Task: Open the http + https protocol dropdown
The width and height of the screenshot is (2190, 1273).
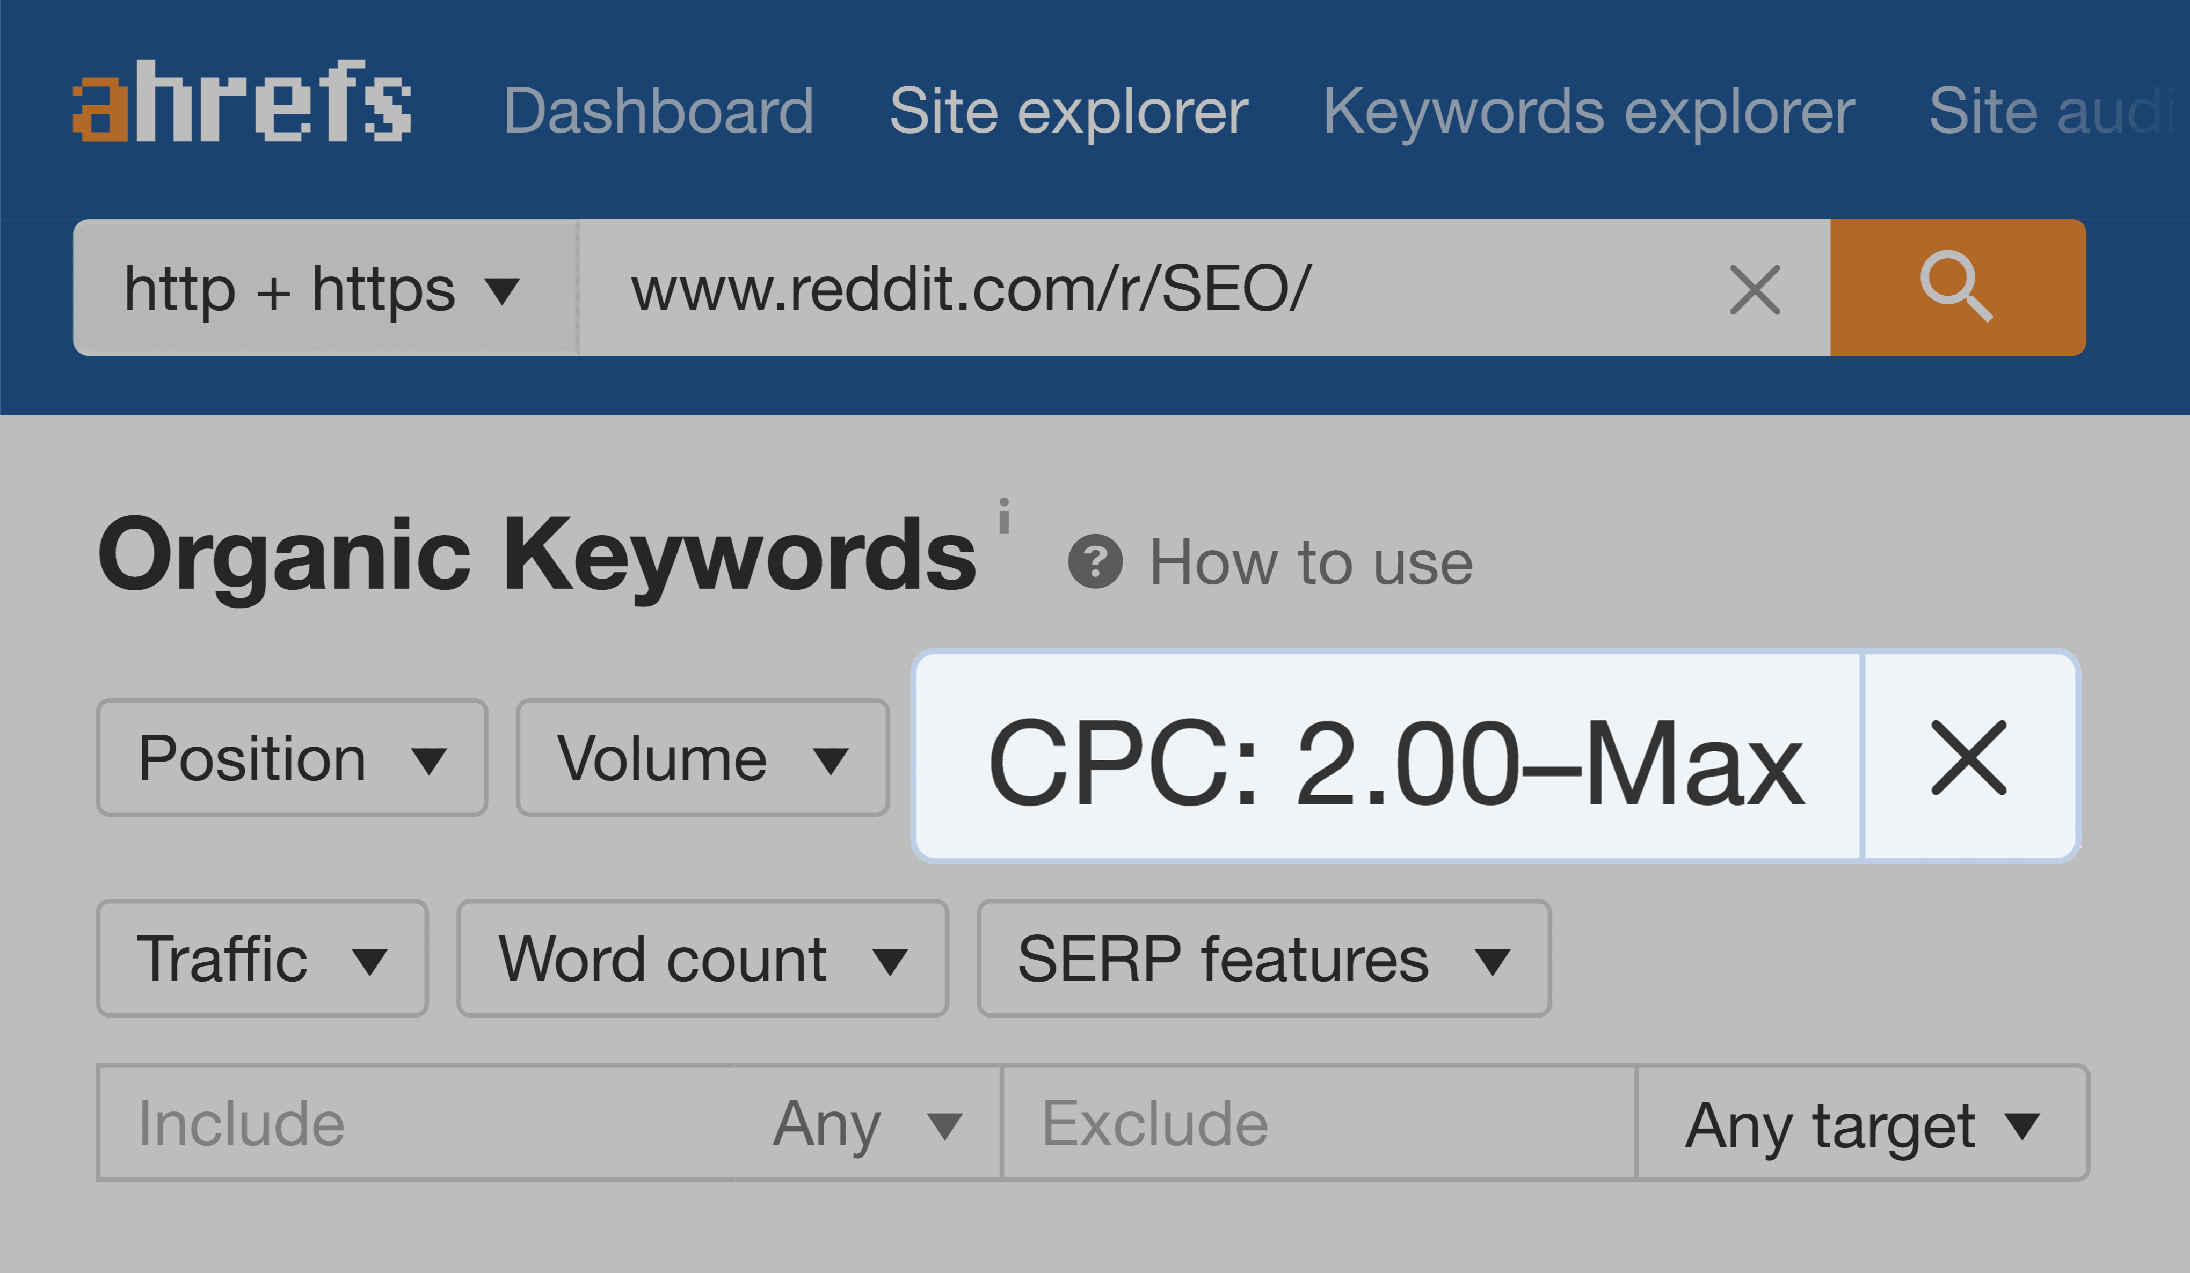Action: pyautogui.click(x=326, y=289)
